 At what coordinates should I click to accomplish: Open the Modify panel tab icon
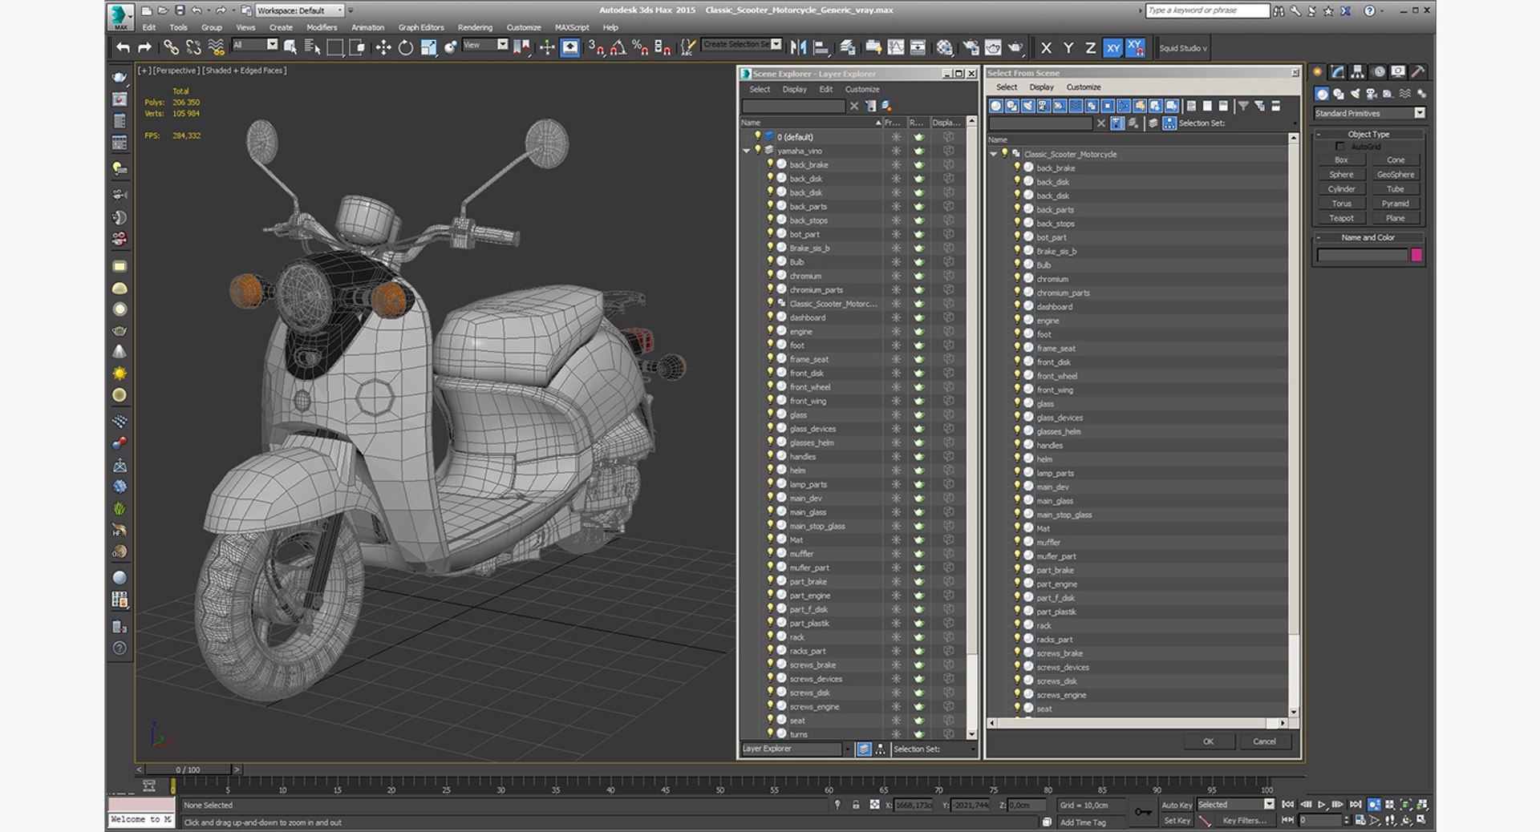pos(1337,72)
